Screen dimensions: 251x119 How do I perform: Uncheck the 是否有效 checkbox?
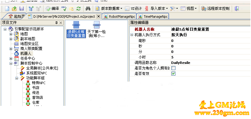tap(173, 74)
